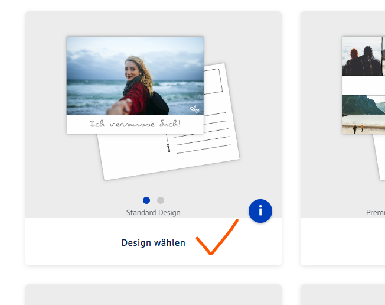Click the small heart icon on the photo
The height and width of the screenshot is (305, 385).
(x=194, y=109)
